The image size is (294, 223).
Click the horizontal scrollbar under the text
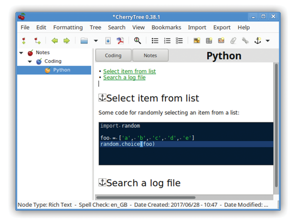coord(146,198)
